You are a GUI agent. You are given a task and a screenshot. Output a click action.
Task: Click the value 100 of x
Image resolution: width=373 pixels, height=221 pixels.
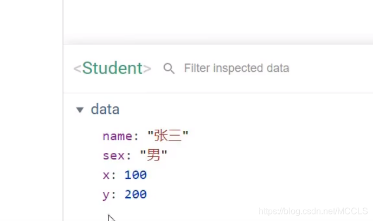136,175
